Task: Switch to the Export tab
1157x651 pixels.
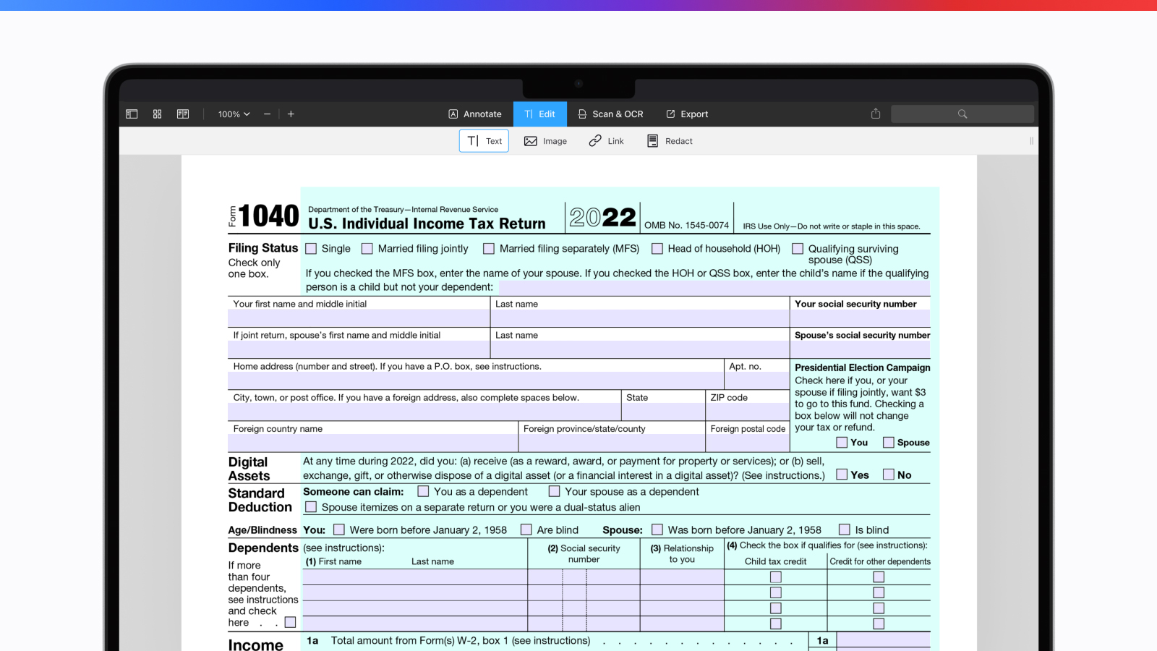Action: [x=686, y=114]
